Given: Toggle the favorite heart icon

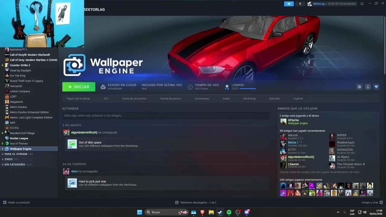Looking at the screenshot, I should 376,87.
